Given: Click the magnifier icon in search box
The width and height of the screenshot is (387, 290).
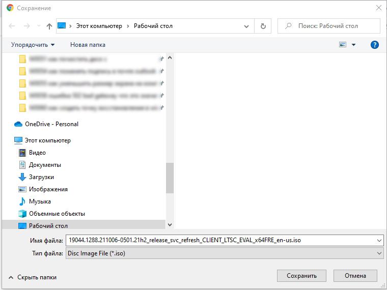Looking at the screenshot, I should coord(288,26).
